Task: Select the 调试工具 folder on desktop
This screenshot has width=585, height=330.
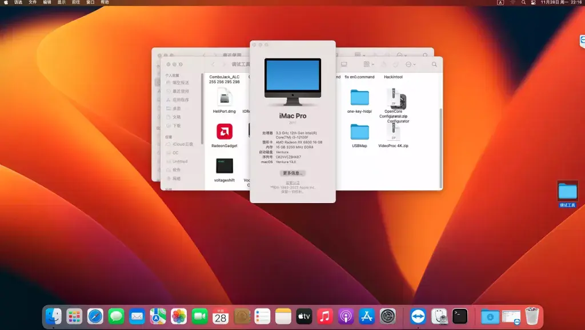Action: (567, 194)
